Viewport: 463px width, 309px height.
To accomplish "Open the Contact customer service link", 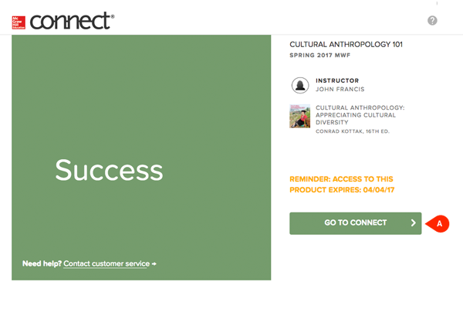I will click(106, 264).
